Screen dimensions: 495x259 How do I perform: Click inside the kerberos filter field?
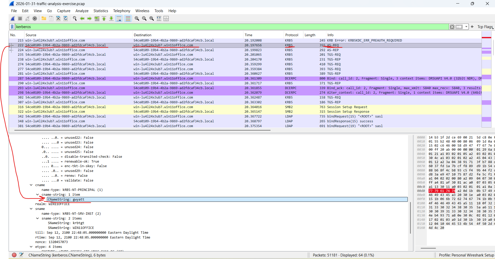coord(232,27)
